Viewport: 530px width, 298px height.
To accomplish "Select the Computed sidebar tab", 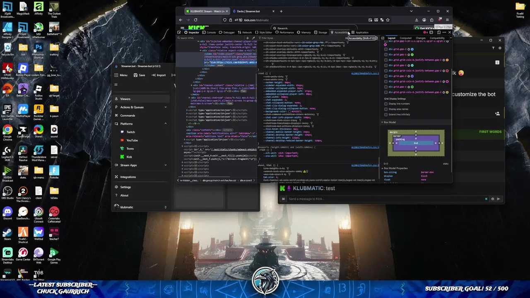I will pos(405,38).
